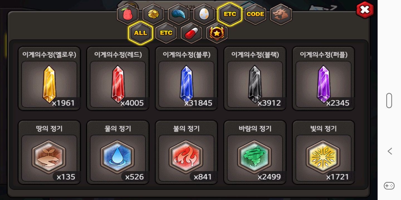
Task: Select the second-row ETC sub-filter
Action: (166, 33)
